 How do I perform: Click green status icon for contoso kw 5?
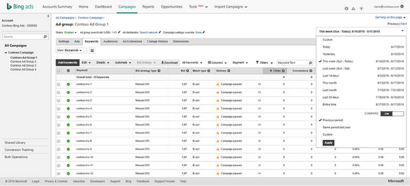click(68, 117)
